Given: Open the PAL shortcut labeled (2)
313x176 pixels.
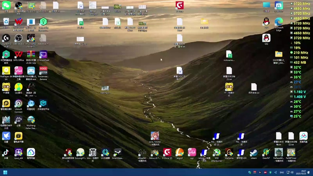Looking at the screenshot, I should coord(217,136).
